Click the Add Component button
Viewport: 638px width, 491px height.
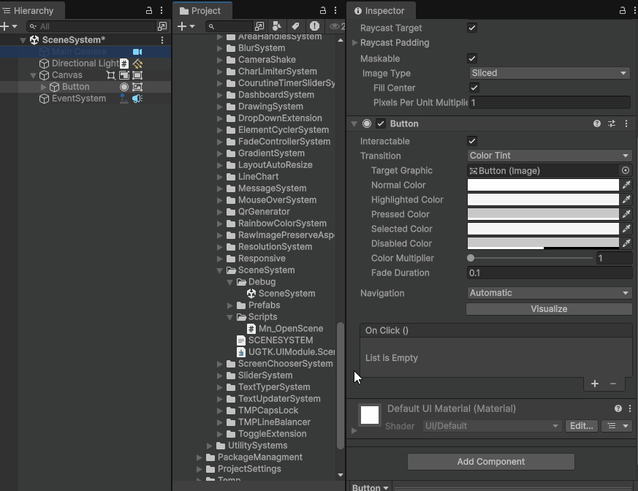[490, 462]
